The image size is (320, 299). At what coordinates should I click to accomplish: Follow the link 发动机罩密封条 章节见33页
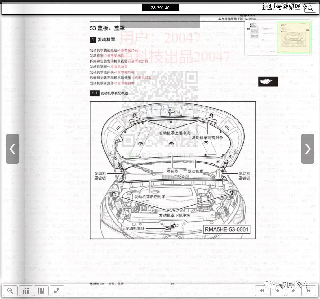click(112, 83)
